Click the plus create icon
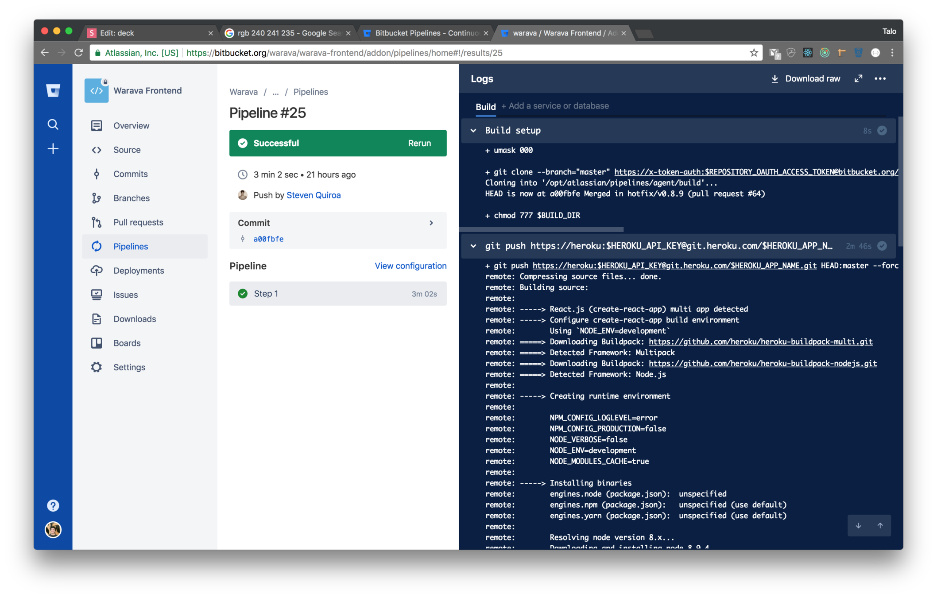Image resolution: width=937 pixels, height=598 pixels. click(x=53, y=149)
